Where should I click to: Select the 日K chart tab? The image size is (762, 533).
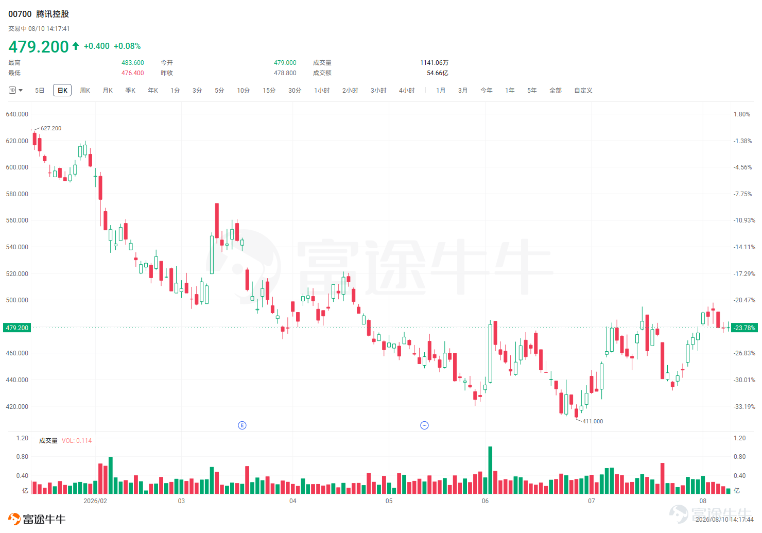click(x=62, y=91)
